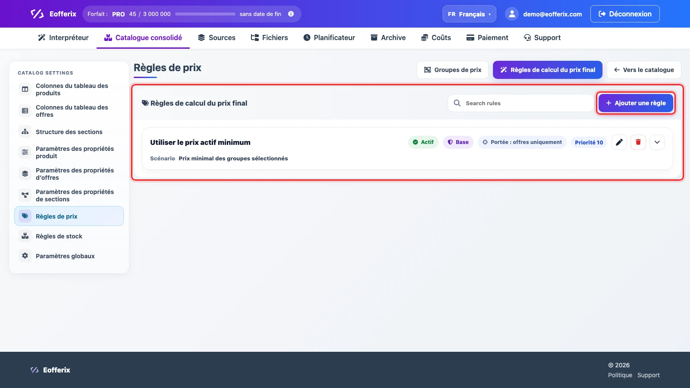Click the Déconnexion button
The width and height of the screenshot is (690, 388).
[625, 14]
